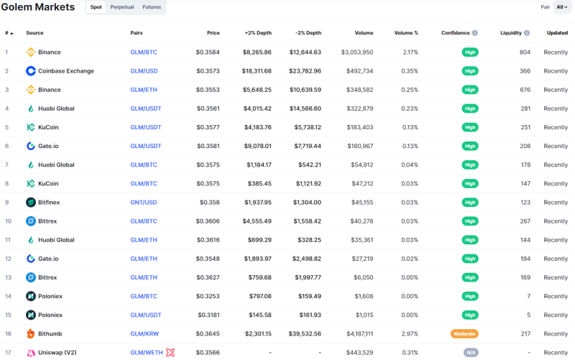Click the Uniswap (V2) source name
Viewport: 575px width, 360px height.
pyautogui.click(x=57, y=352)
